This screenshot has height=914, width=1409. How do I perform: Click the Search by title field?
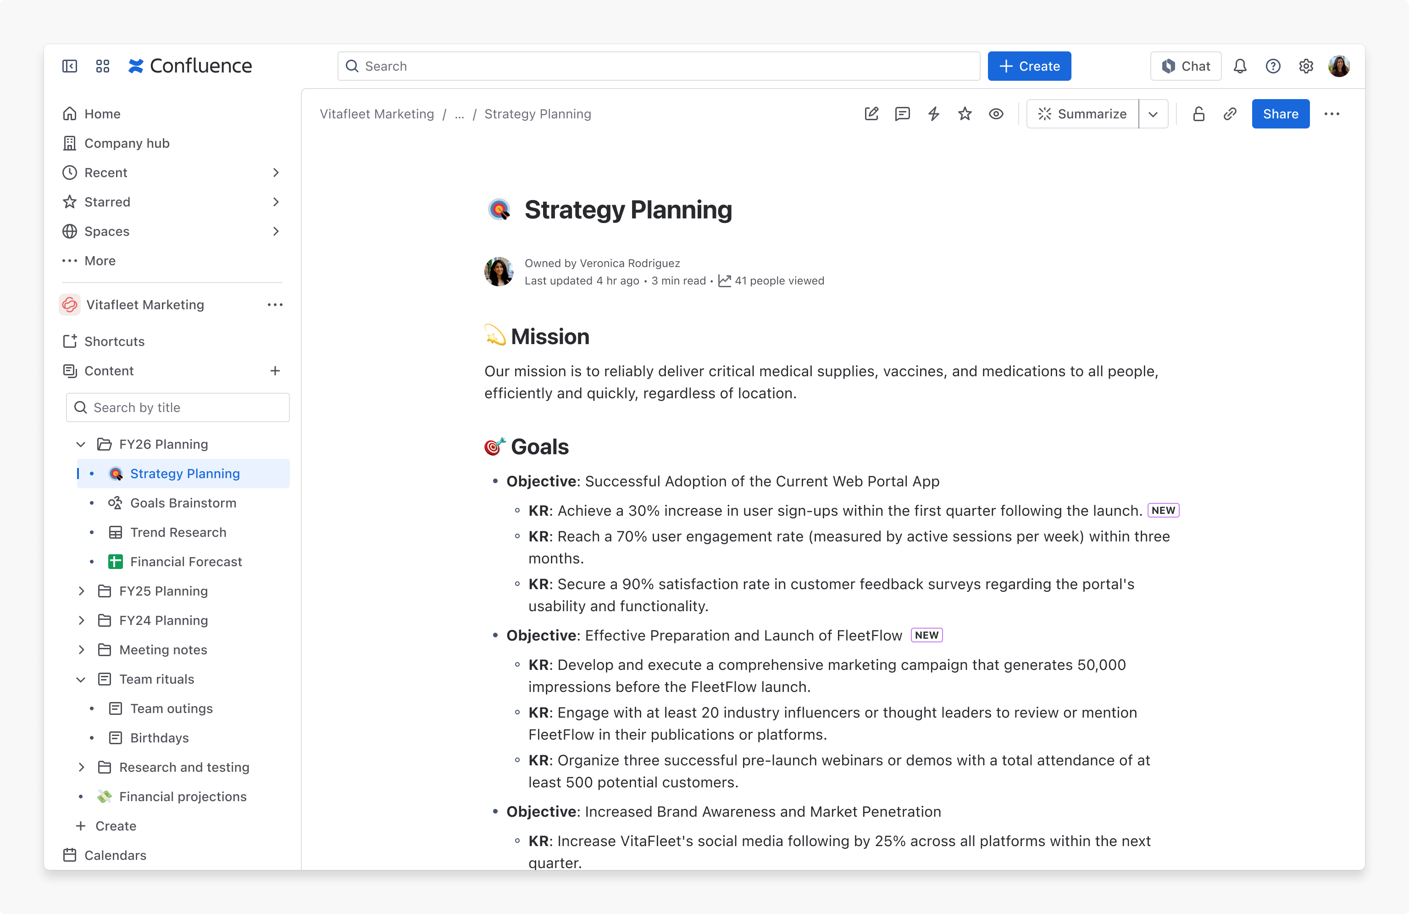pyautogui.click(x=178, y=407)
